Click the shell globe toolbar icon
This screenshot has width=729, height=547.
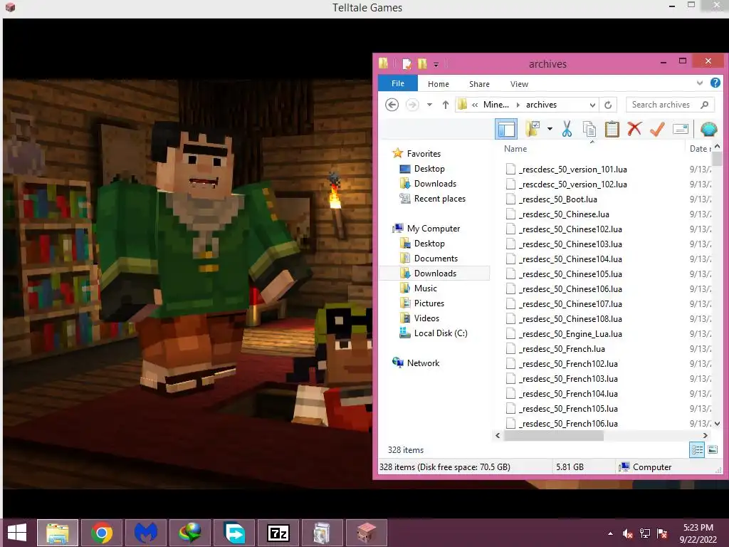(708, 129)
